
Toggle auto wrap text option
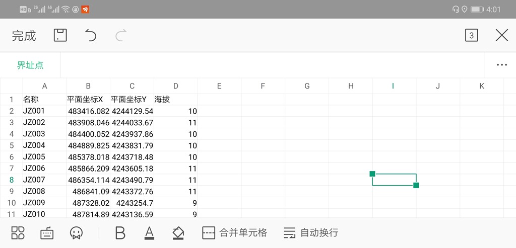[310, 232]
